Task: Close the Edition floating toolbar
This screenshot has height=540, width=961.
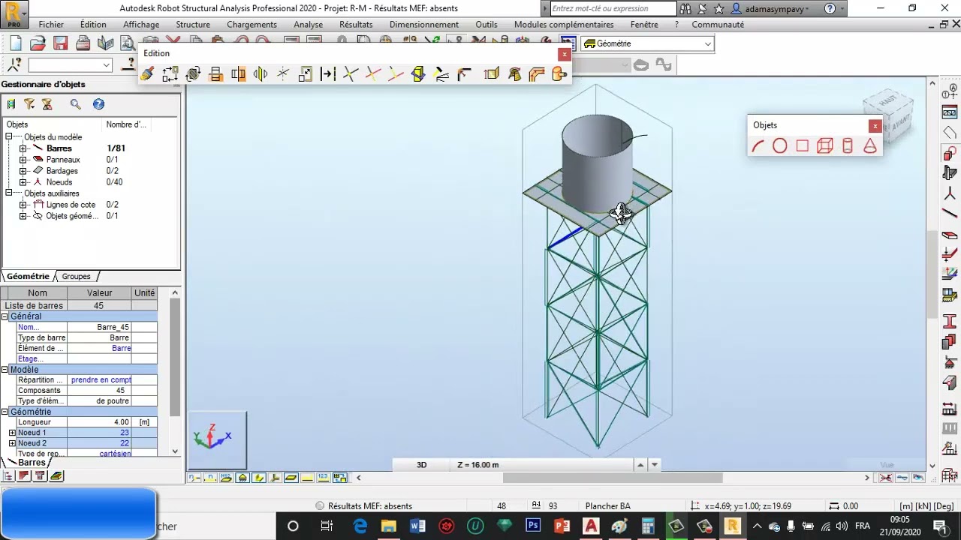Action: [564, 54]
